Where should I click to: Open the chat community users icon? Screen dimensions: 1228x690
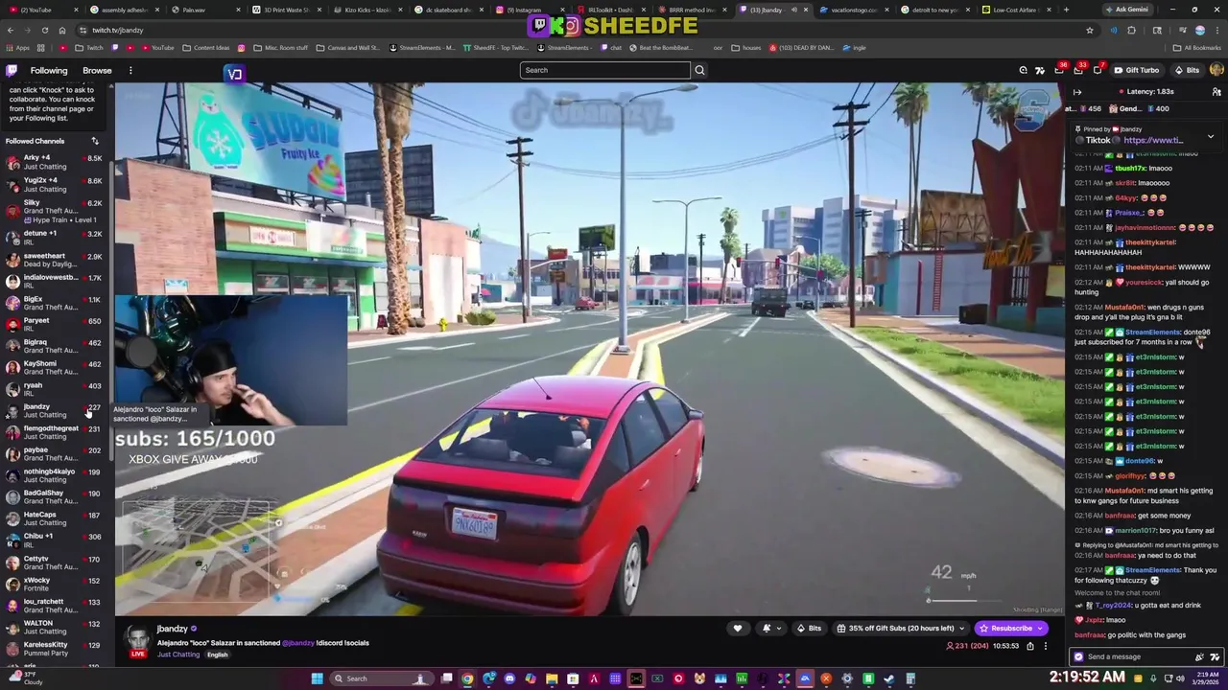click(1216, 92)
